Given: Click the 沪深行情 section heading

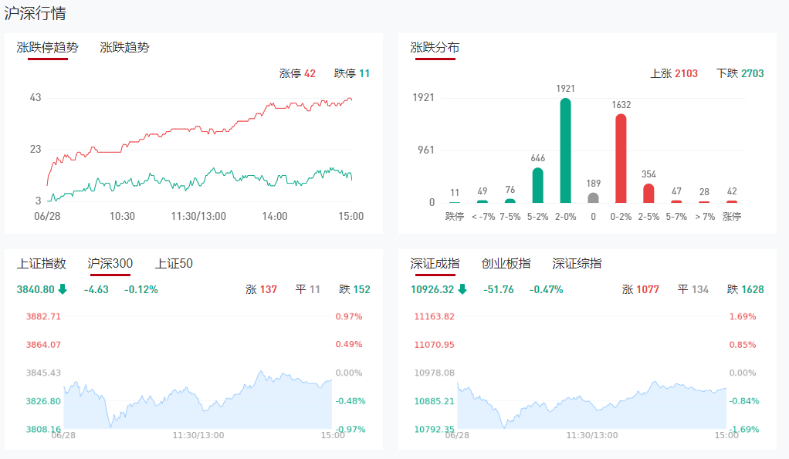Looking at the screenshot, I should (x=35, y=13).
